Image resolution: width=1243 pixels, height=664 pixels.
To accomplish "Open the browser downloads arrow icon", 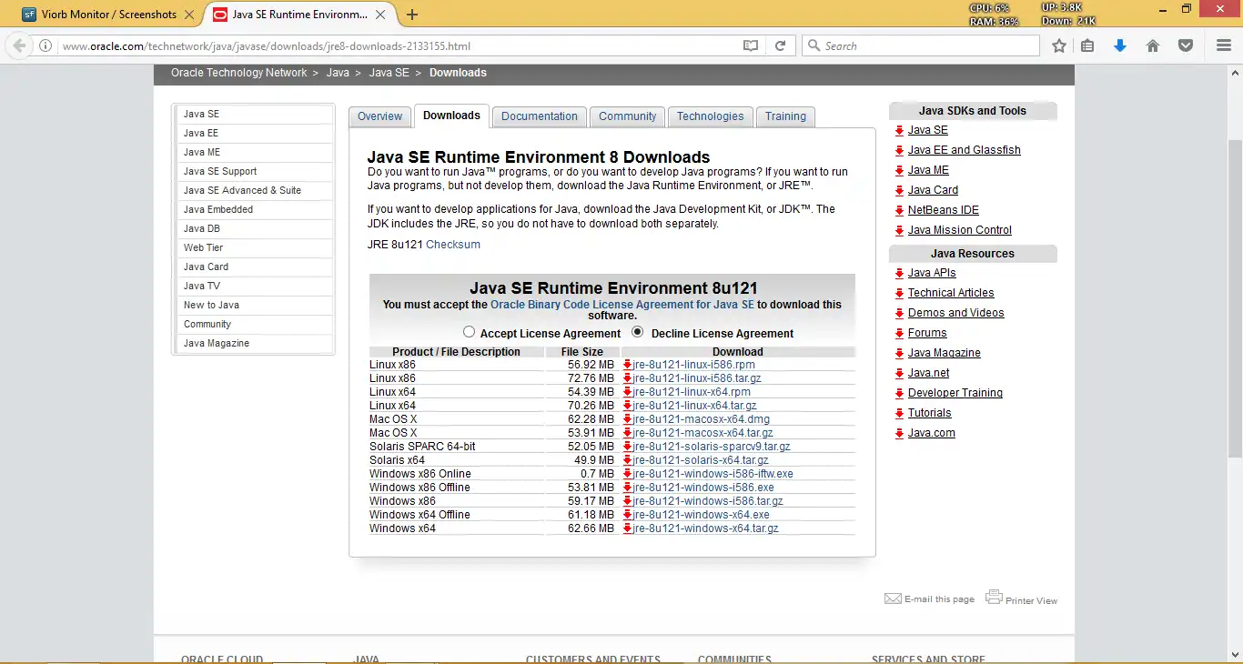I will pyautogui.click(x=1120, y=45).
